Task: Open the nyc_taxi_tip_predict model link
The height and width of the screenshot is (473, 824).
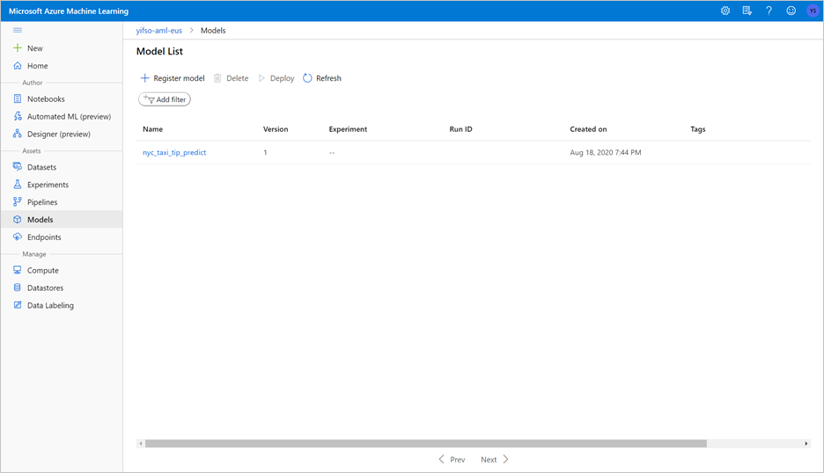Action: 174,153
